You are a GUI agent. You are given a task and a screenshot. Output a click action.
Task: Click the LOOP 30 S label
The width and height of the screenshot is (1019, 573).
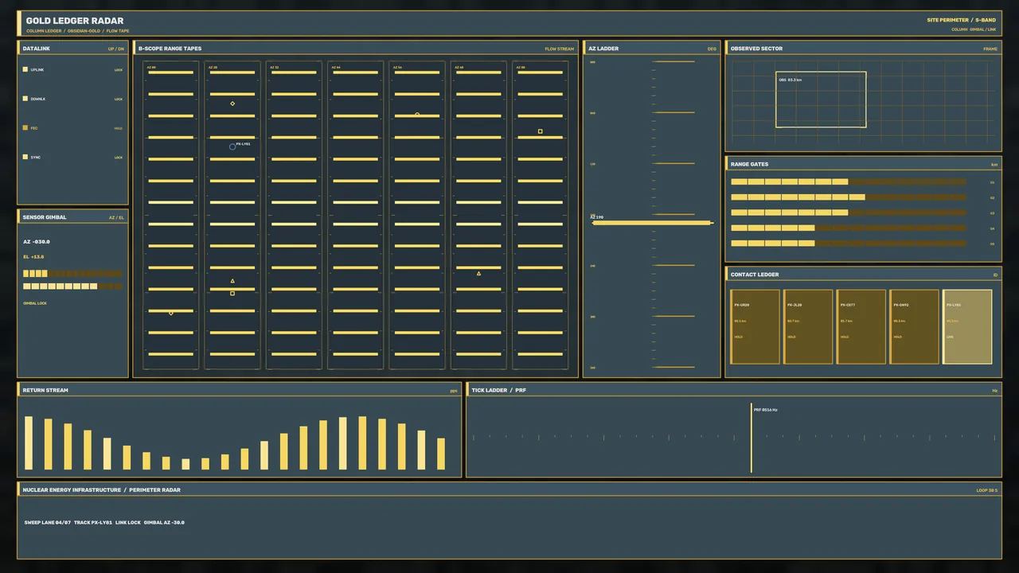(x=987, y=490)
